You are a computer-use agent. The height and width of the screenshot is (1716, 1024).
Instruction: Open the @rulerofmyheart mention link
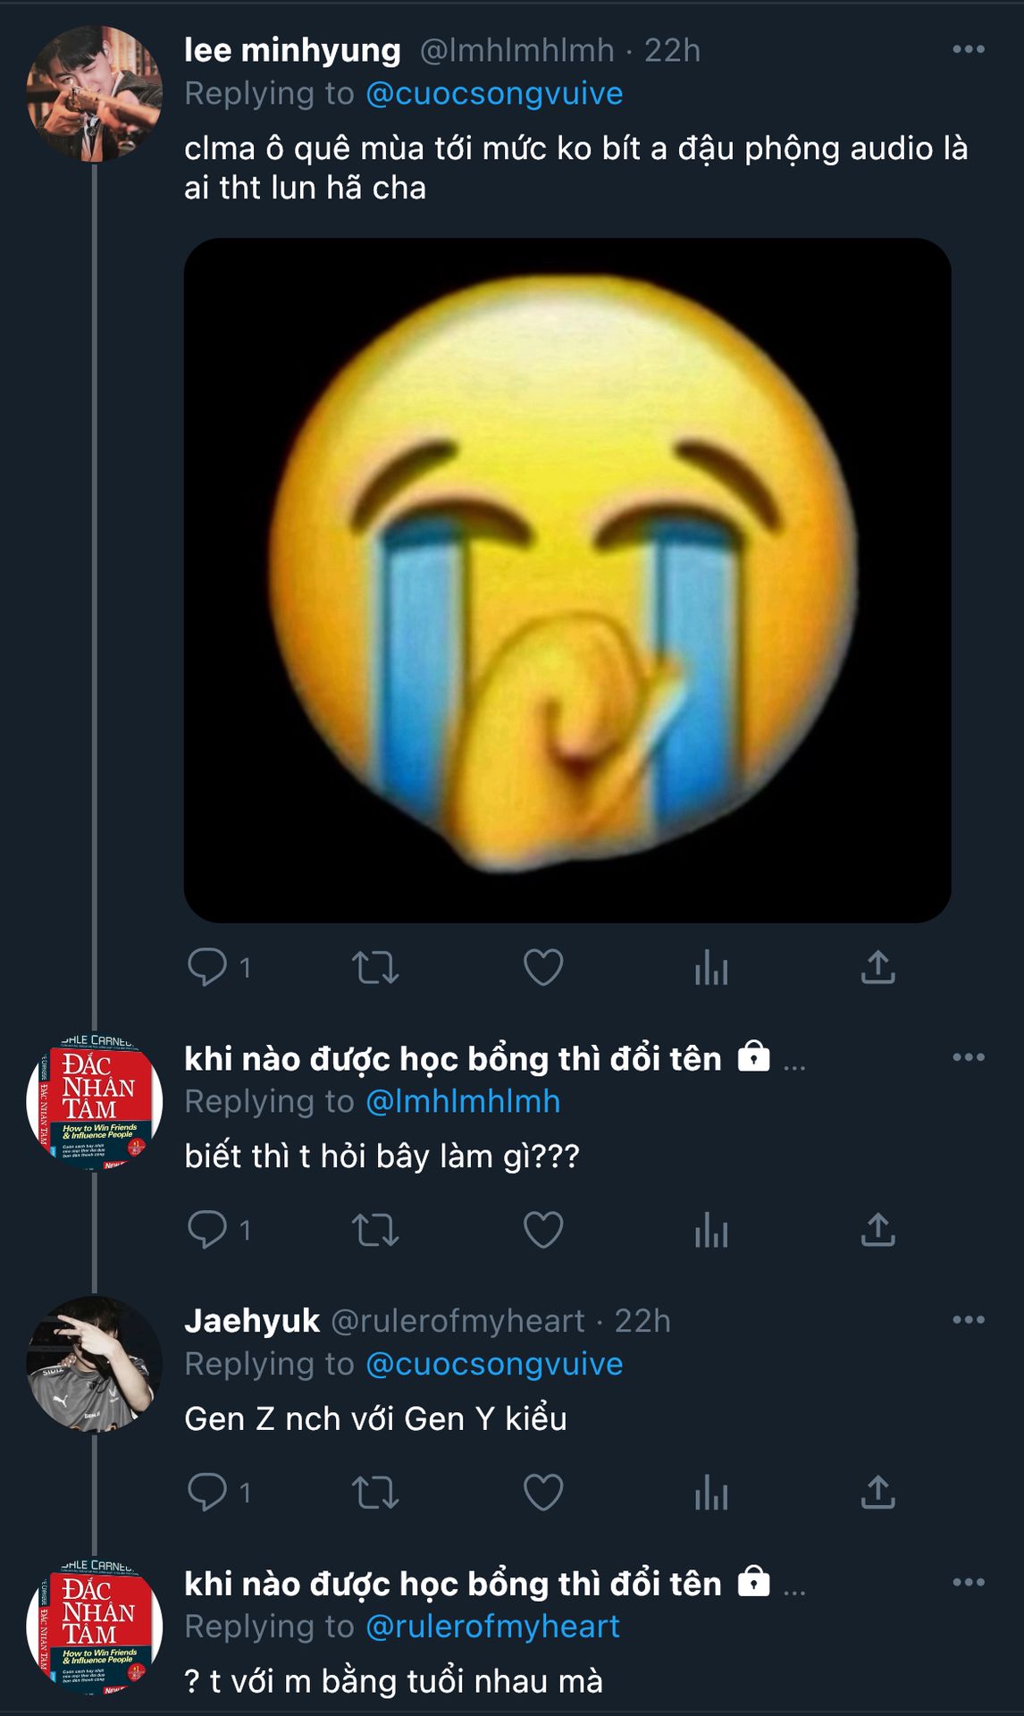492,1627
